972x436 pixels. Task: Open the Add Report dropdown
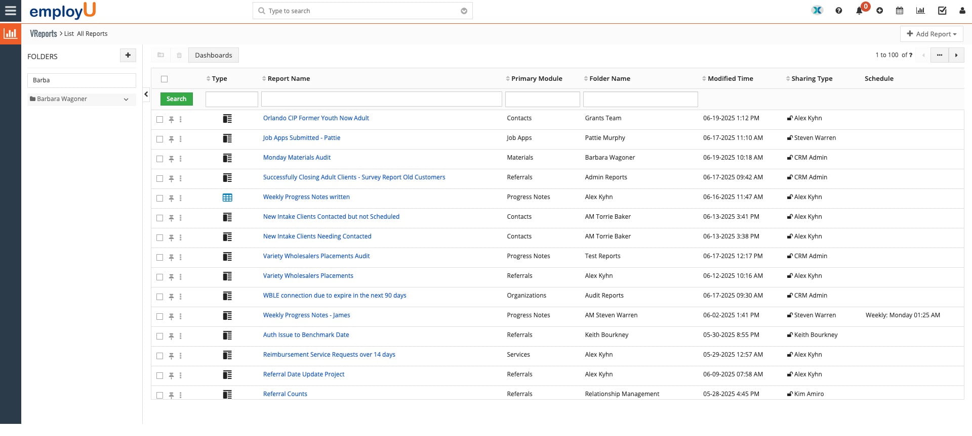931,34
